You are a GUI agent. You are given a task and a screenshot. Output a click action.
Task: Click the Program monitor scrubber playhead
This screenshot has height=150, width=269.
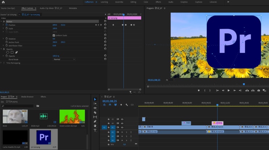click(x=244, y=84)
